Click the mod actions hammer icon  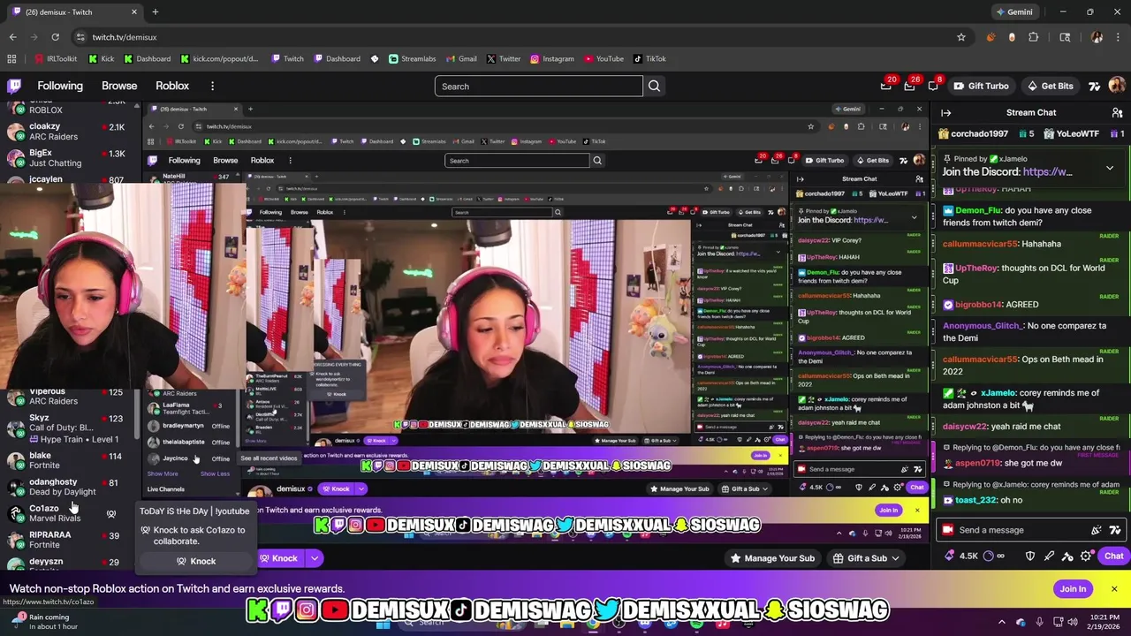point(1067,556)
